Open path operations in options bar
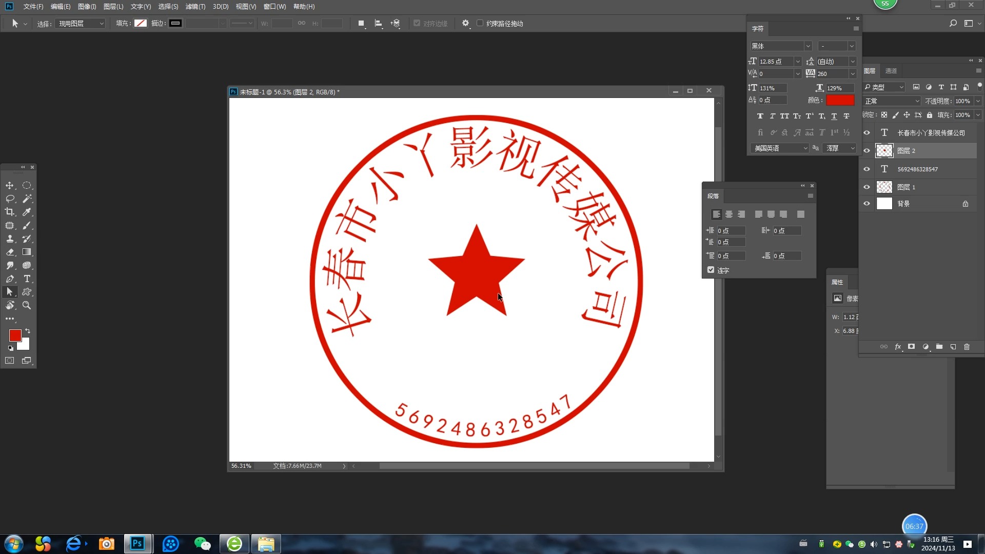 point(362,24)
